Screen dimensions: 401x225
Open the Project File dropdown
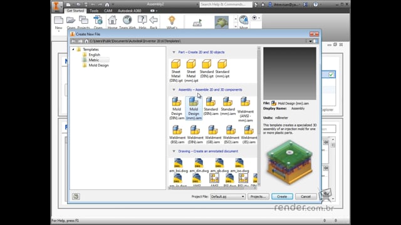[227, 196]
